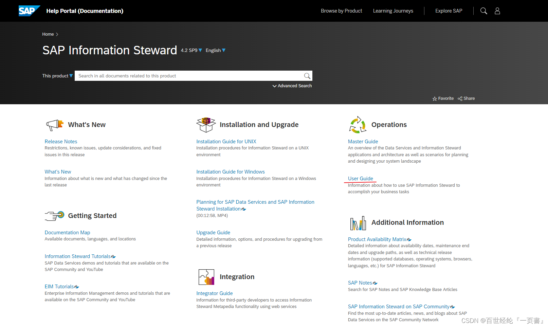This screenshot has height=327, width=548.
Task: Open the header search magnifier icon
Action: click(x=483, y=11)
